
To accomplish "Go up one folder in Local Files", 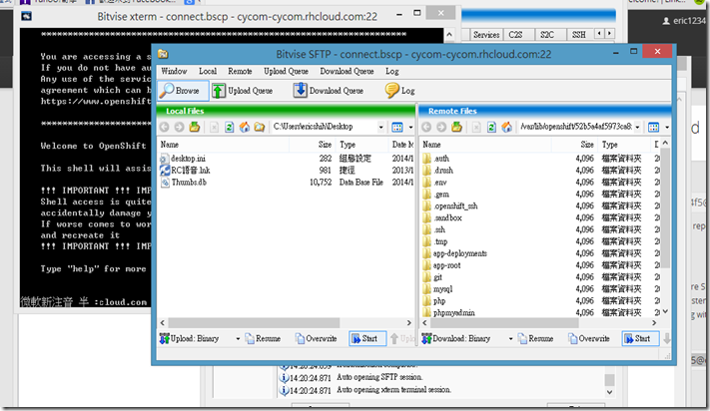I will (195, 127).
